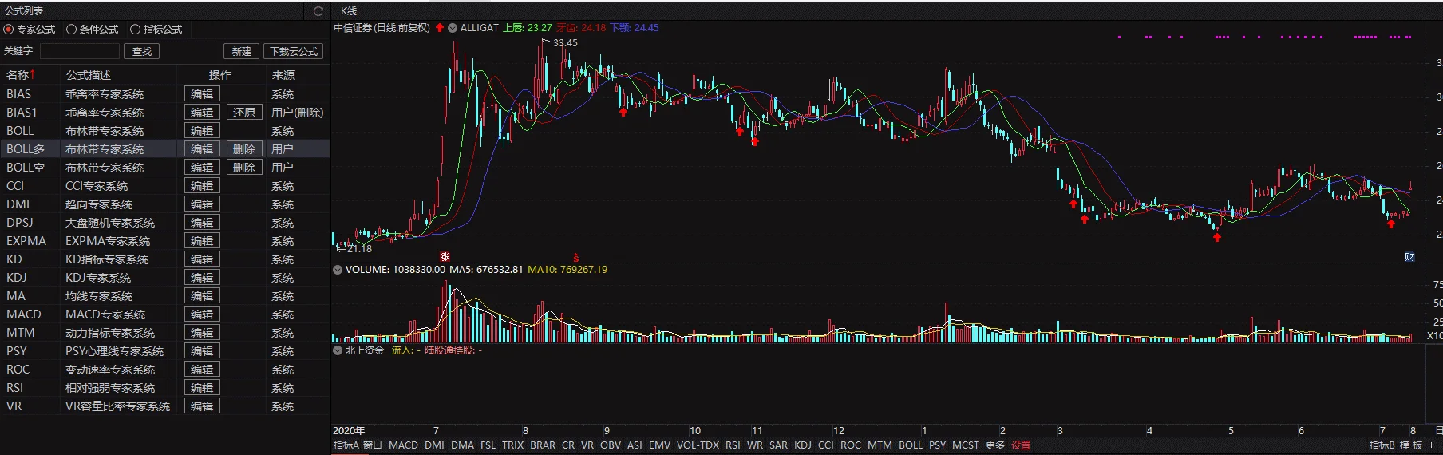Click the refresh icon beside 公式列表
Viewport: 1443px width, 455px height.
click(318, 11)
